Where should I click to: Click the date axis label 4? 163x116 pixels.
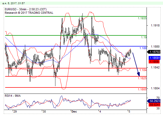(x=100, y=112)
